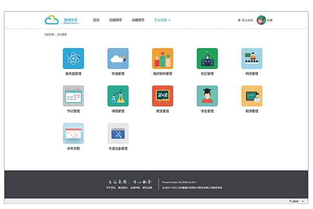Open 服务器管理 server management icon
The width and height of the screenshot is (313, 209).
tap(73, 59)
